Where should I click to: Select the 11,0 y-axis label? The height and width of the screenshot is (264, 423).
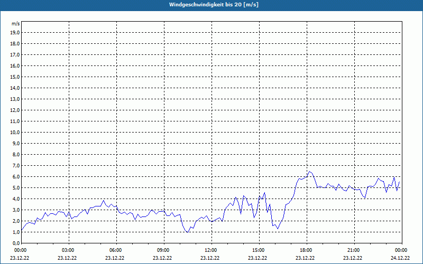pos(15,121)
